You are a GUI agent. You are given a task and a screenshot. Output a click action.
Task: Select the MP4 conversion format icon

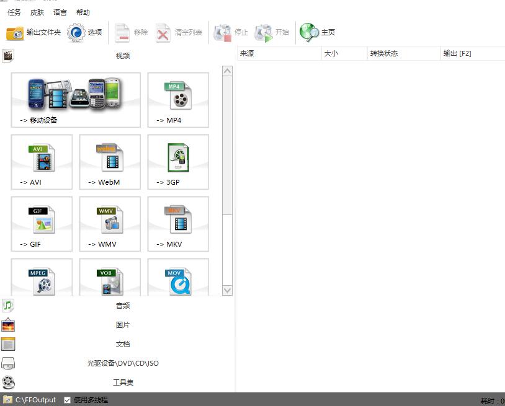point(178,99)
